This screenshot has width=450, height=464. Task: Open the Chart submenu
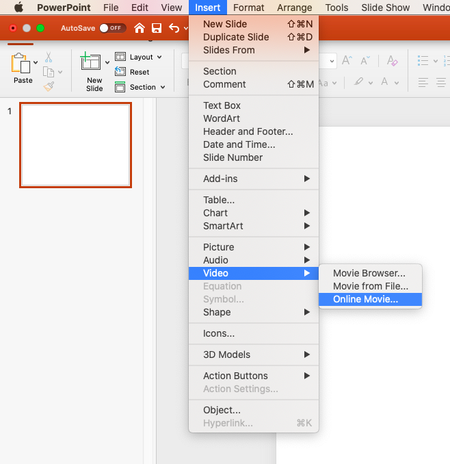pos(254,213)
